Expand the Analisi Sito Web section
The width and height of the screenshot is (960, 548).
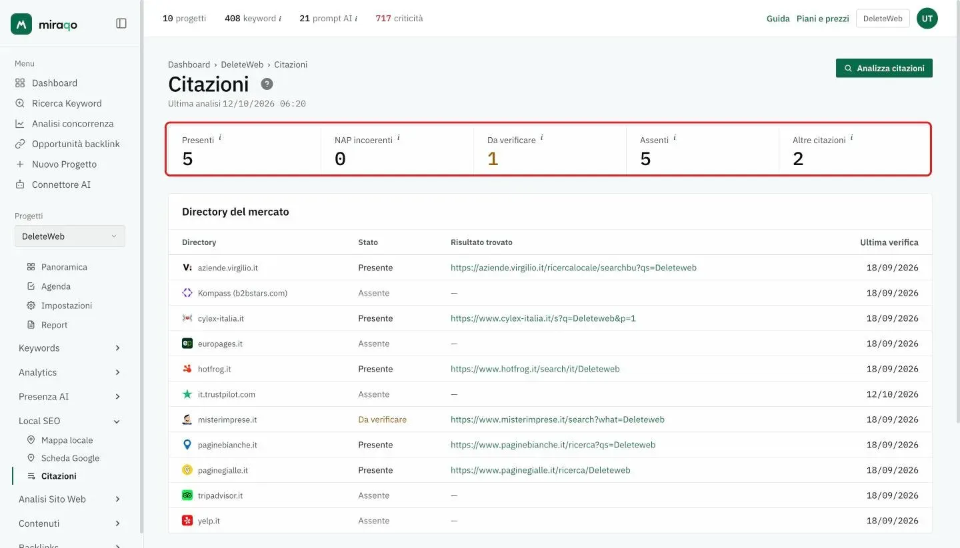[x=70, y=499]
